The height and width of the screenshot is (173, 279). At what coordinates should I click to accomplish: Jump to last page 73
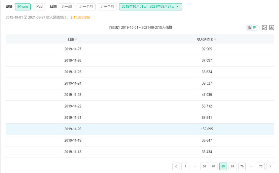coord(261,166)
